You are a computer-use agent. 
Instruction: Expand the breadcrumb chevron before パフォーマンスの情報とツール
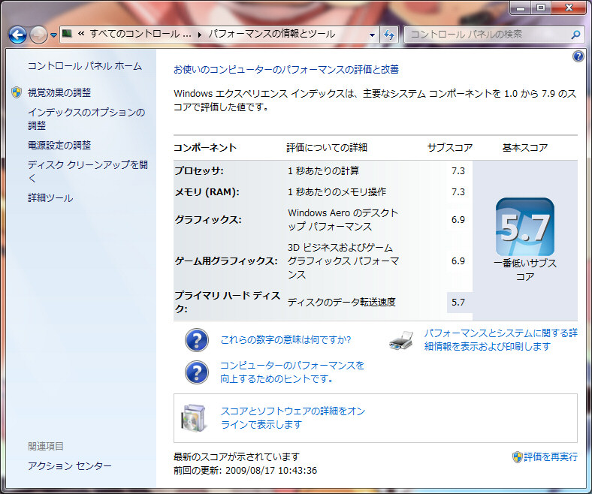pos(200,35)
